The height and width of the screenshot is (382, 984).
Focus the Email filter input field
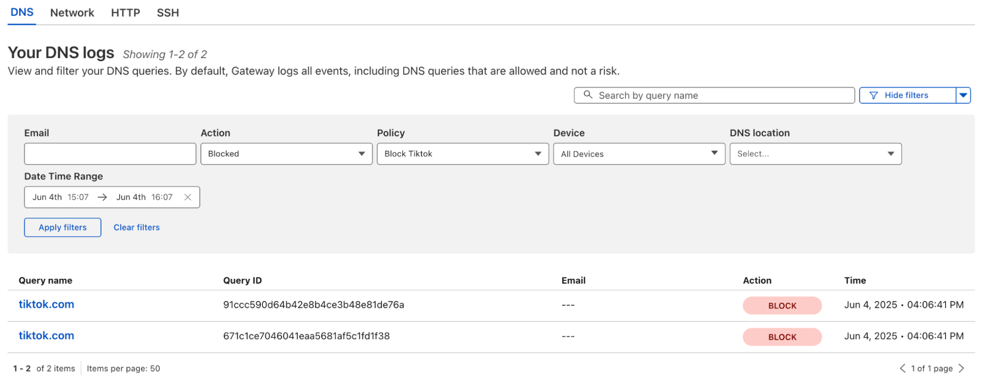point(110,154)
